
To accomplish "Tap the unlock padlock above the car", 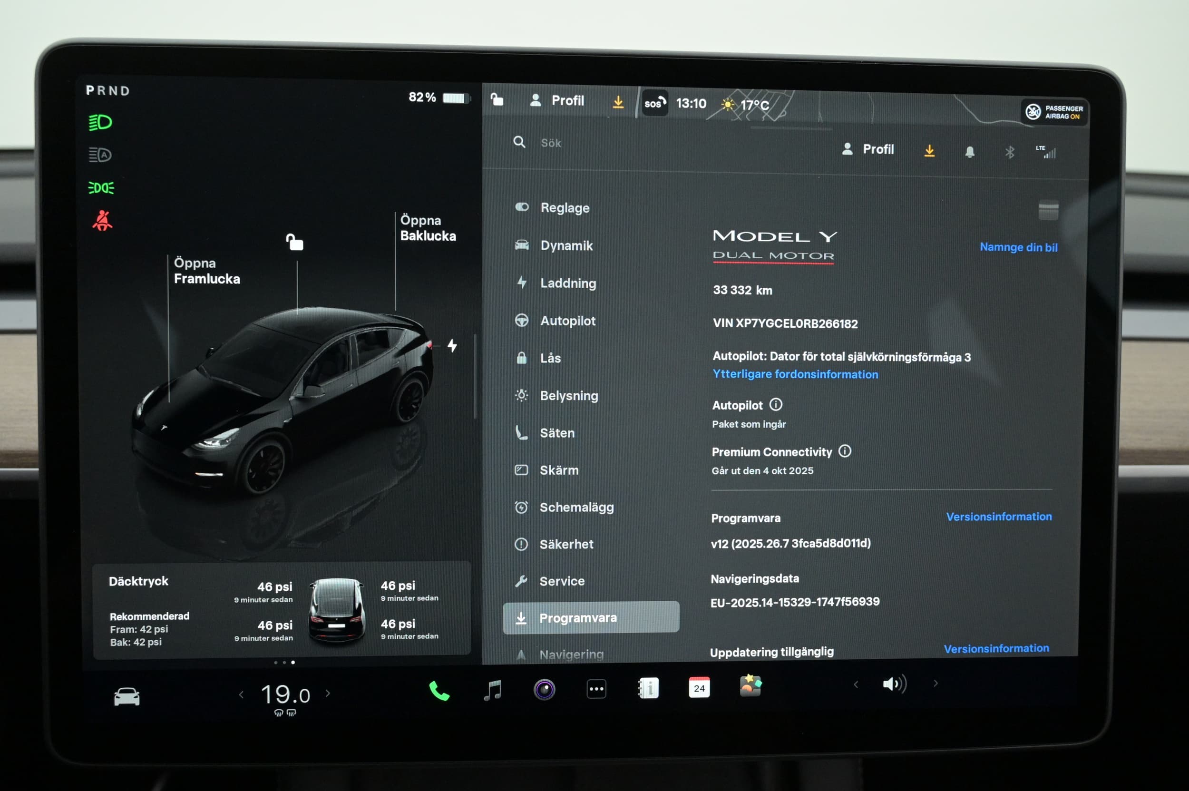I will (294, 242).
